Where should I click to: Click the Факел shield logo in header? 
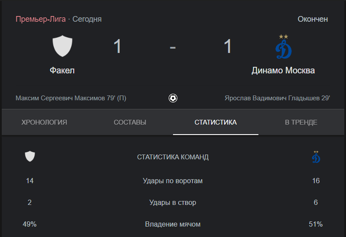(62, 46)
